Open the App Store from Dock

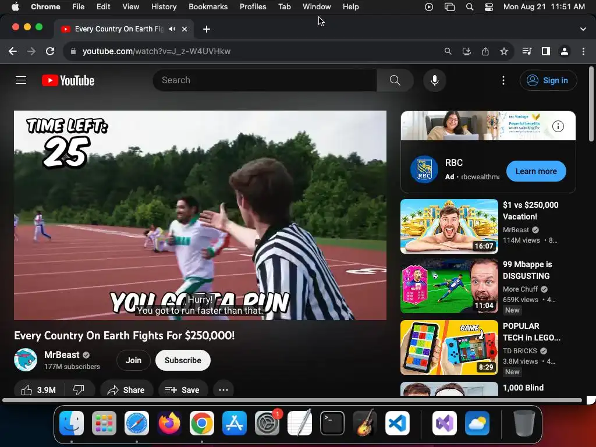pyautogui.click(x=234, y=423)
